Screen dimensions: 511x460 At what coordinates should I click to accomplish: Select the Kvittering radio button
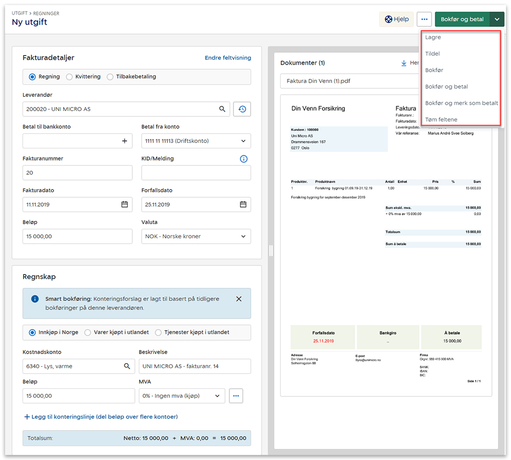[70, 77]
